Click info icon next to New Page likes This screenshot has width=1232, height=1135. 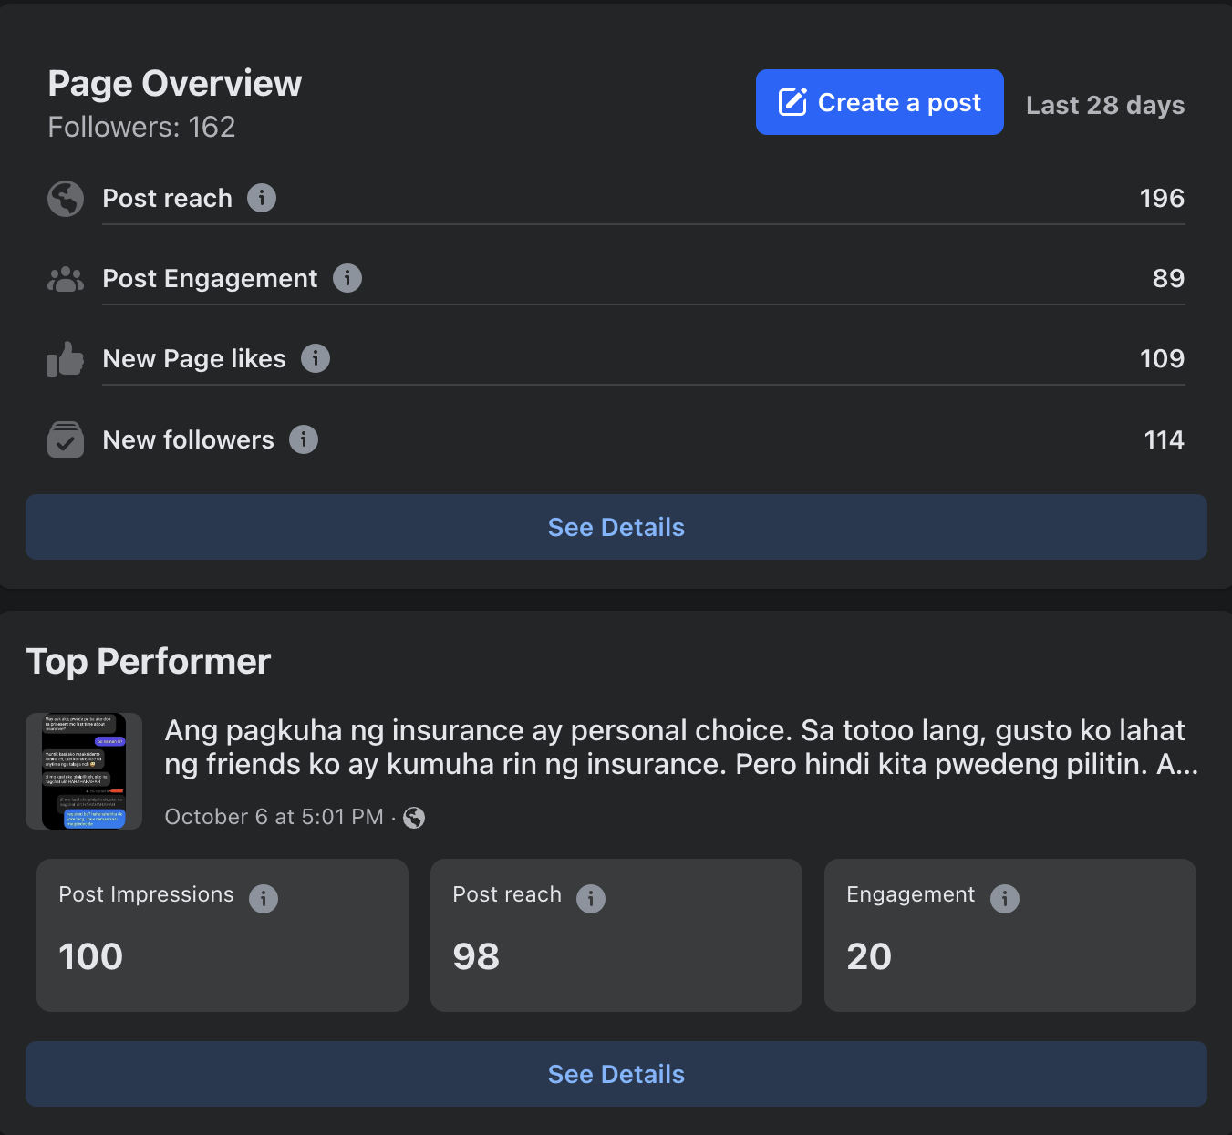pos(316,358)
